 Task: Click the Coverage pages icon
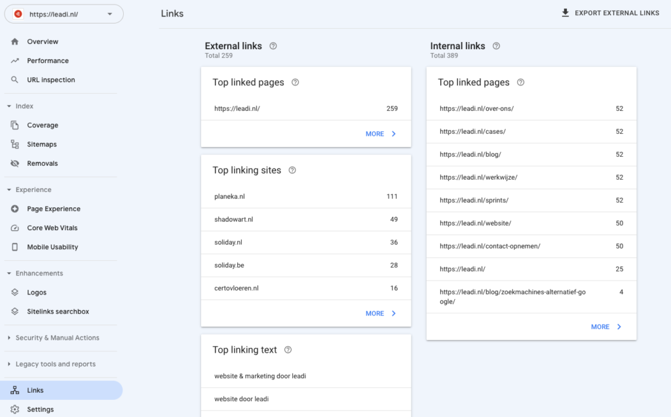(x=15, y=125)
